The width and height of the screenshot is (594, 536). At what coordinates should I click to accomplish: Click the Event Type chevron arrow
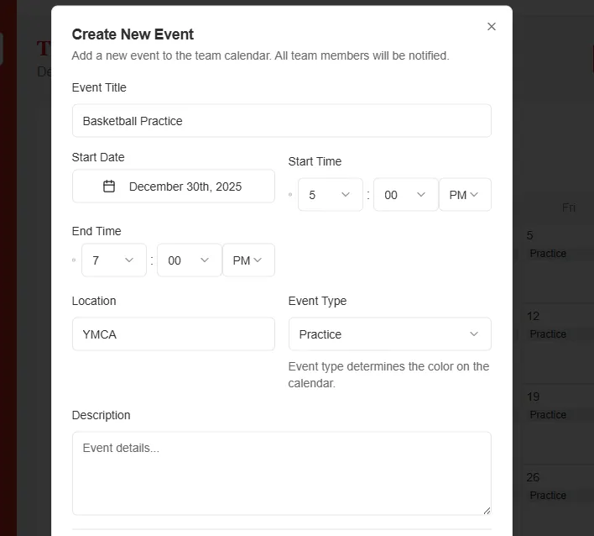[x=474, y=334]
